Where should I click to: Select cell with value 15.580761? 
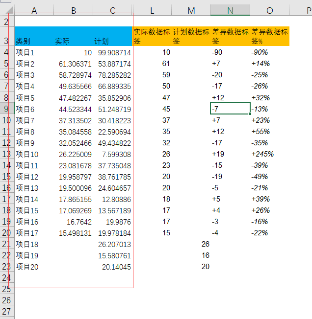click(x=112, y=255)
